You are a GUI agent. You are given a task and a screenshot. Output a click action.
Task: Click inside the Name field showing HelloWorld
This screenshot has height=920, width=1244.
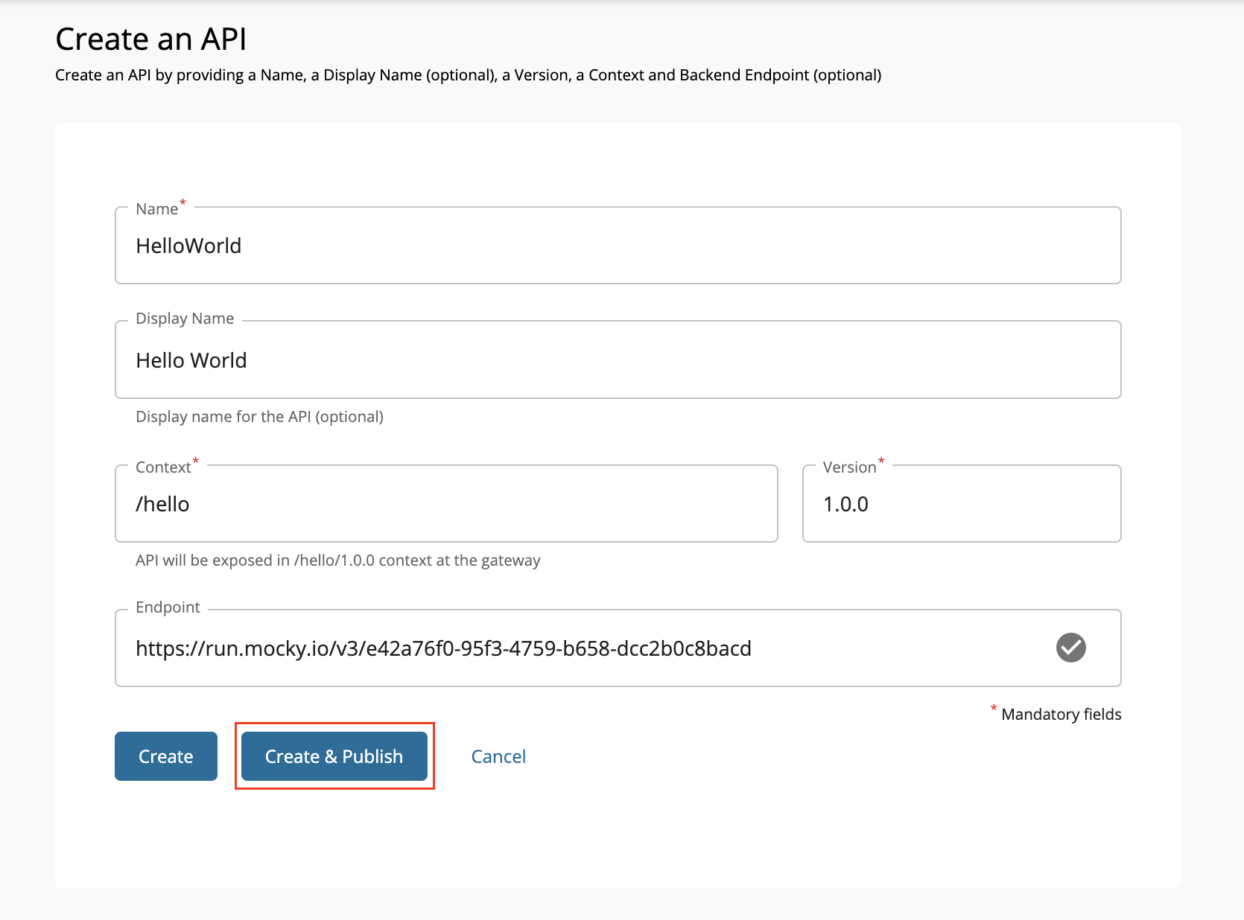[x=521, y=246]
